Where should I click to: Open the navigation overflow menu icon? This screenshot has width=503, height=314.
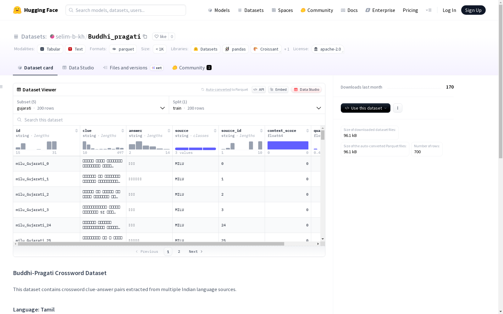click(x=428, y=10)
